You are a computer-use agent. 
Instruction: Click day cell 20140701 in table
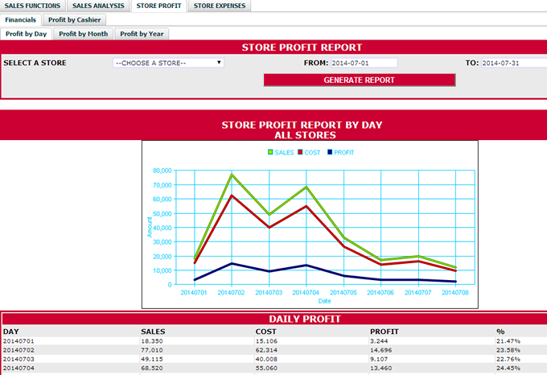click(x=19, y=341)
